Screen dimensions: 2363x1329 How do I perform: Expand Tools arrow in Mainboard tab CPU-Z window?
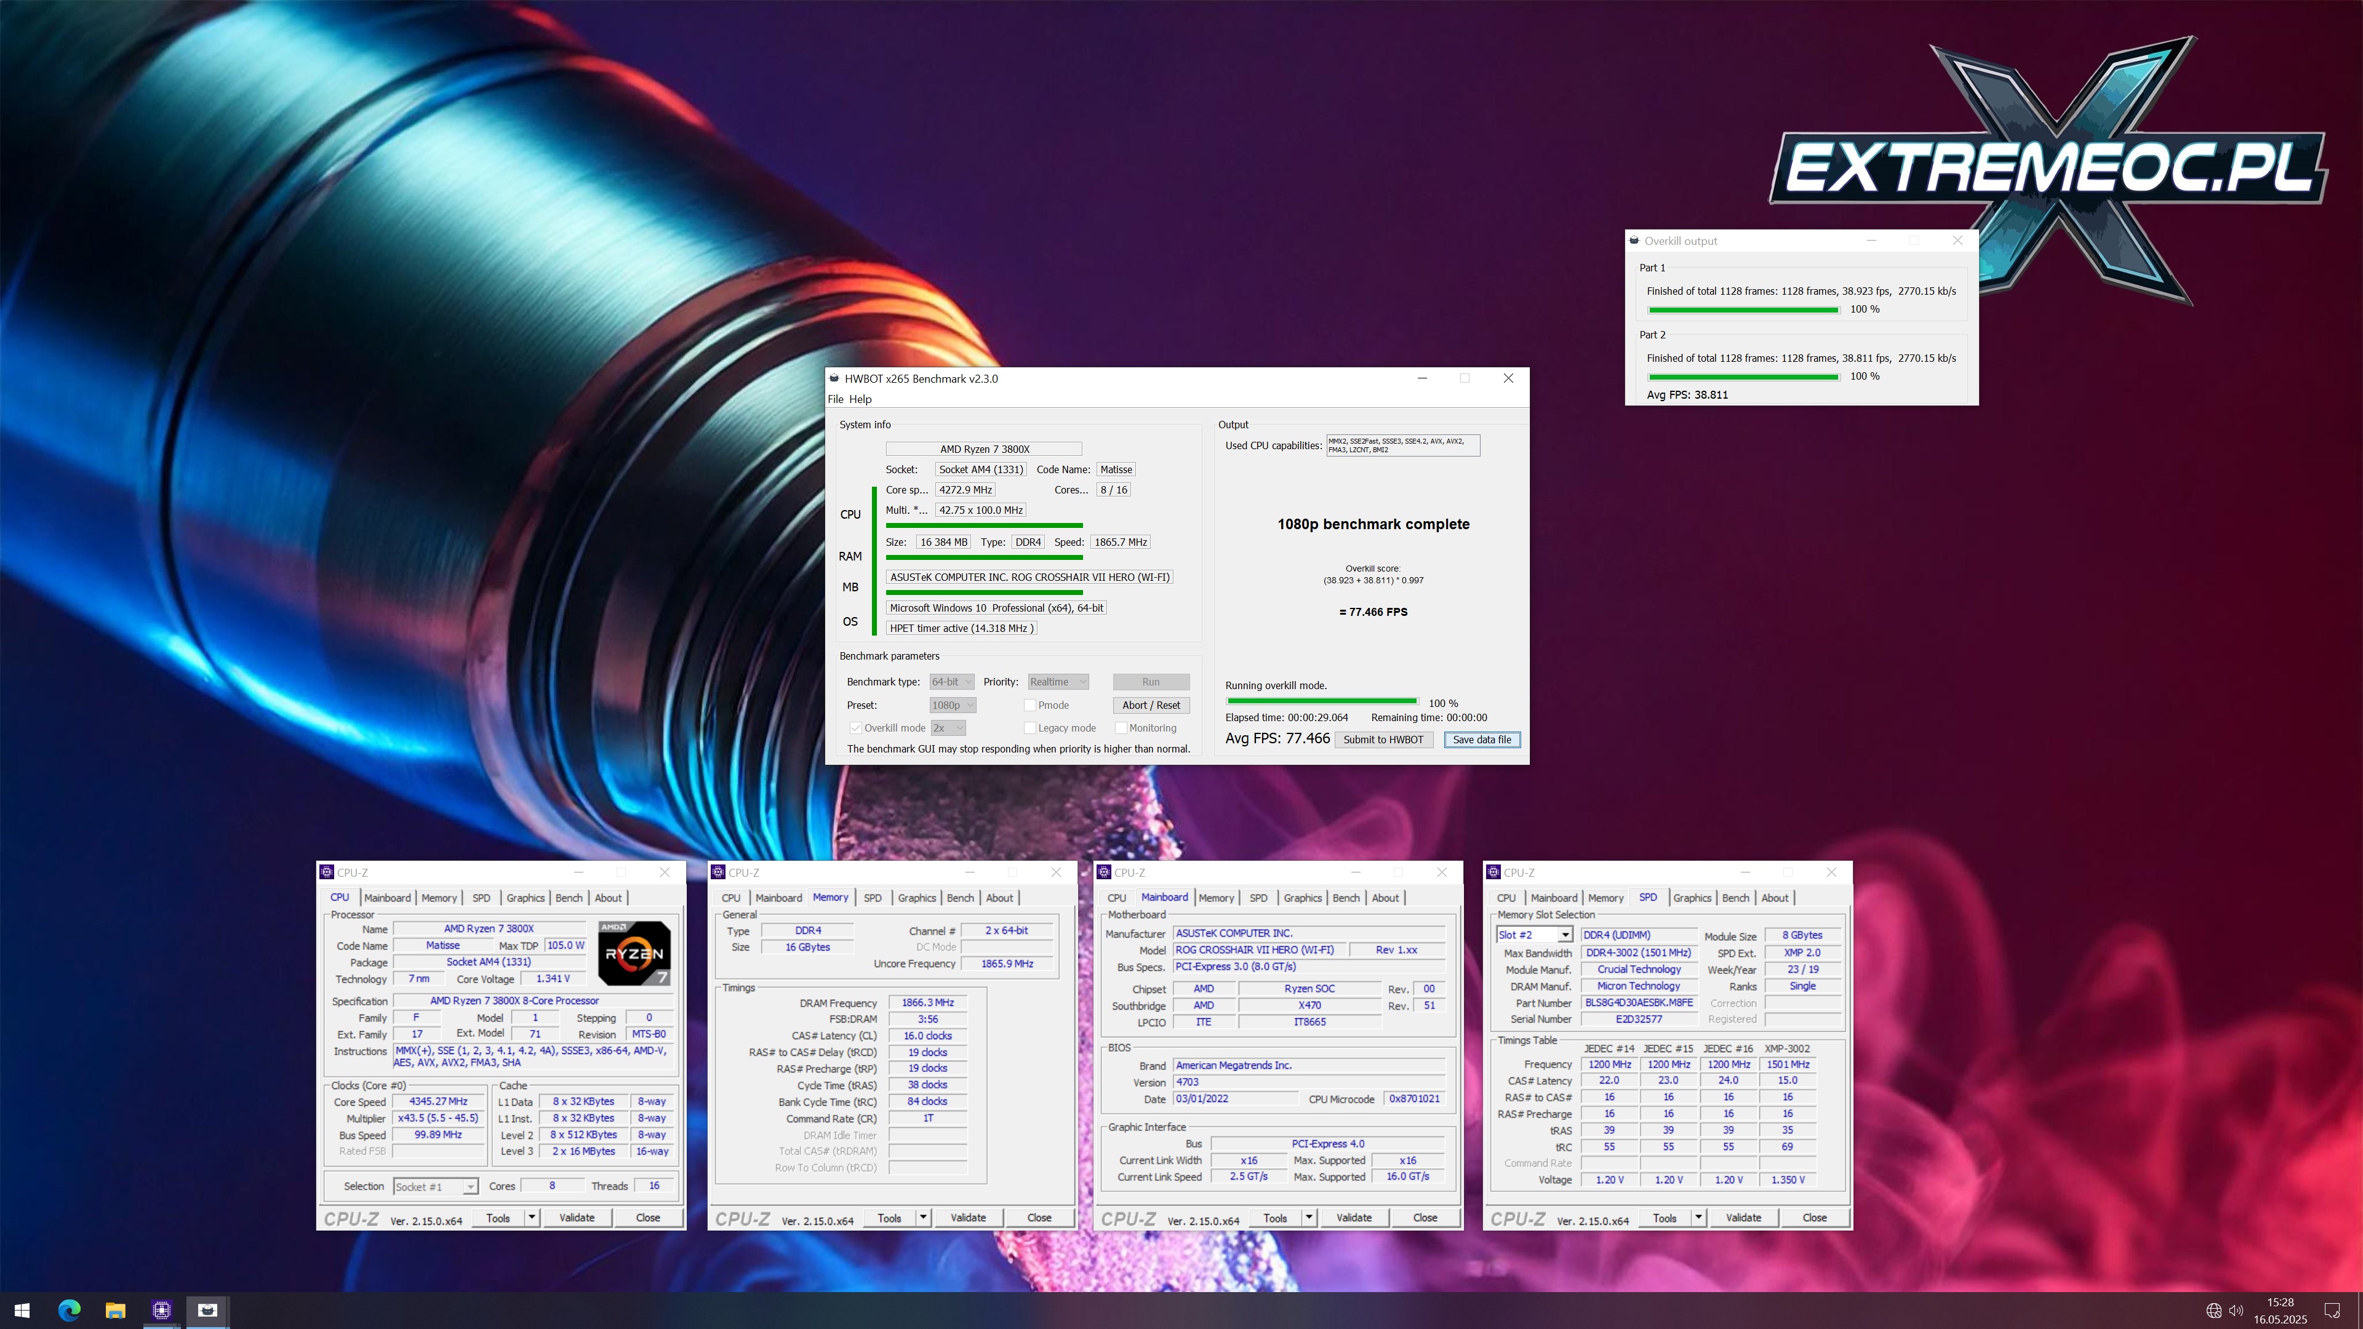click(1309, 1218)
